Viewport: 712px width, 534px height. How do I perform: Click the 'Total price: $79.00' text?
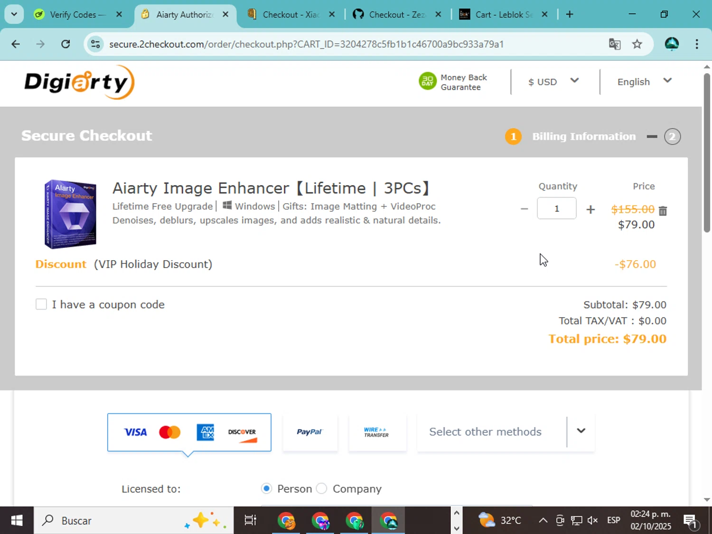(608, 339)
